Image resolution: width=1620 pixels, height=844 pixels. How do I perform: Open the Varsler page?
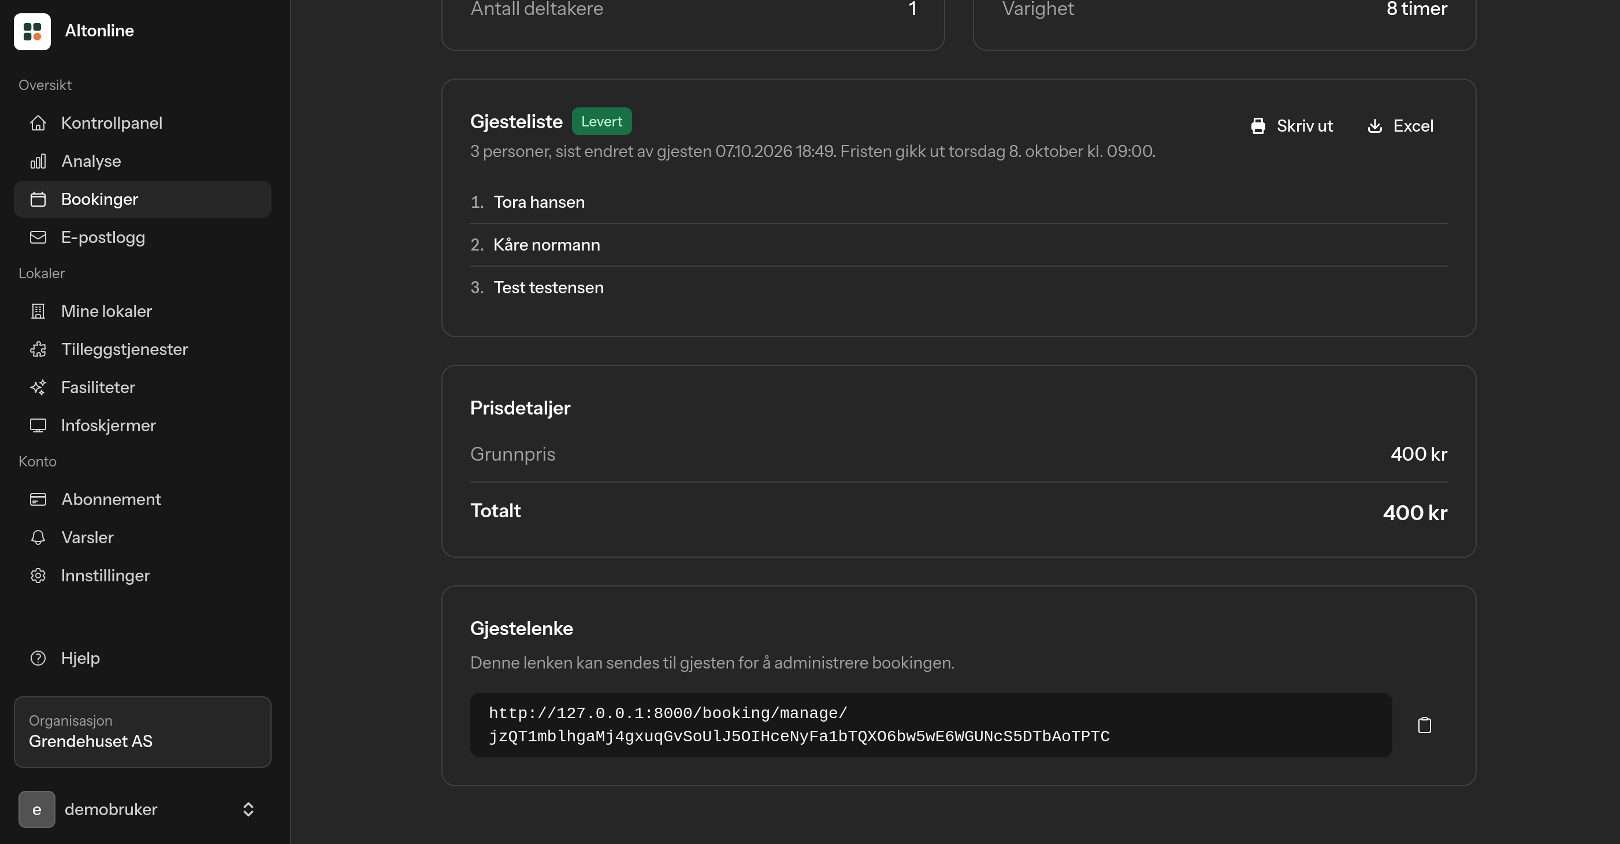(143, 538)
